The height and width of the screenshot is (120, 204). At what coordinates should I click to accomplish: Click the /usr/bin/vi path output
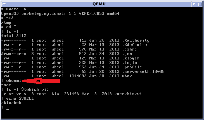(x=128, y=94)
